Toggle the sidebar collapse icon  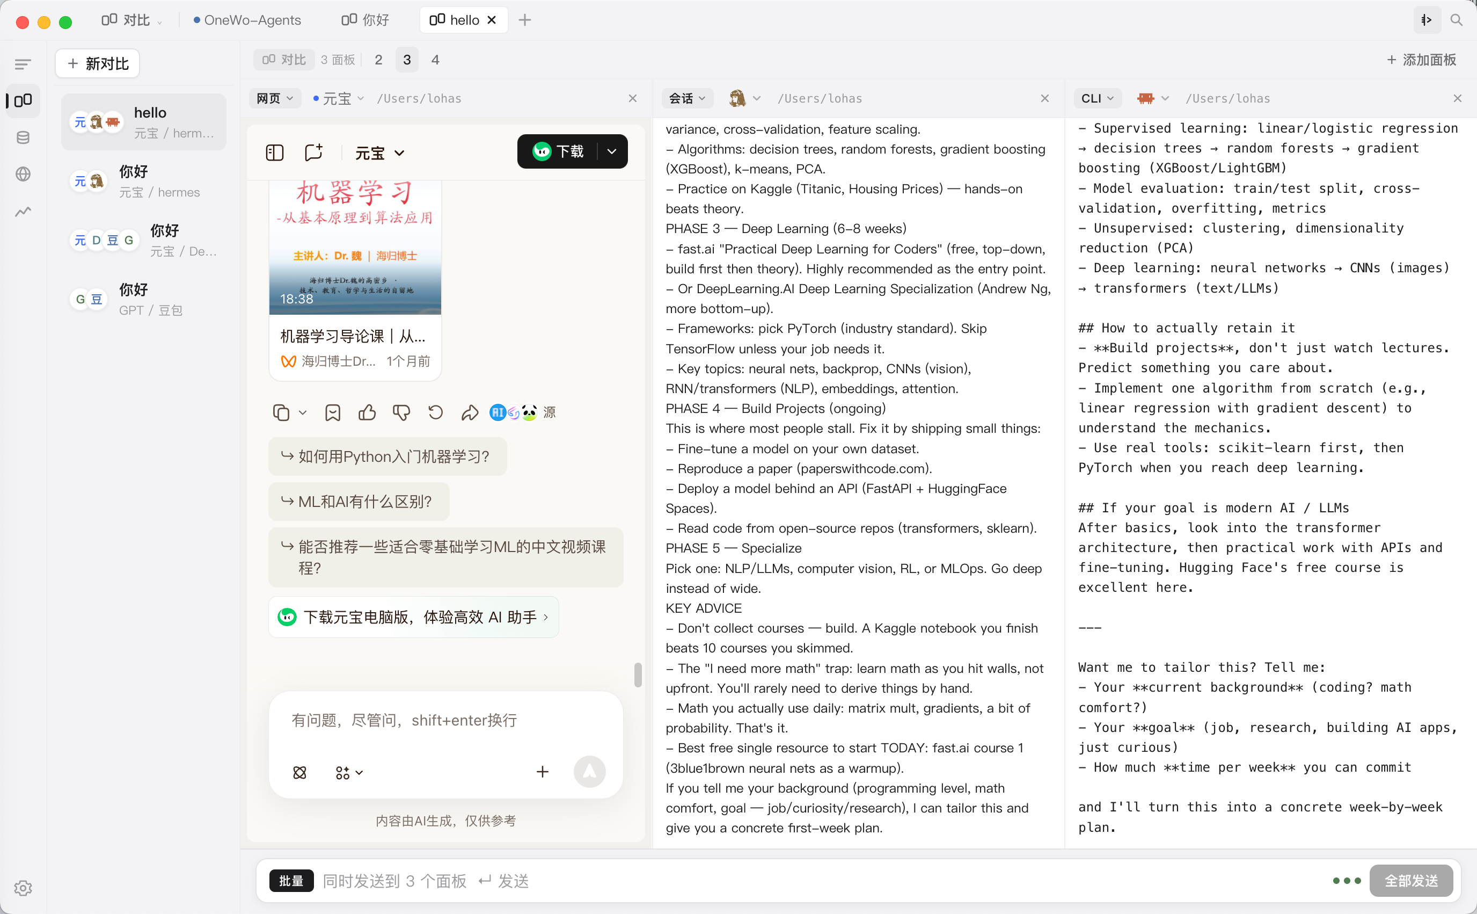coord(23,63)
